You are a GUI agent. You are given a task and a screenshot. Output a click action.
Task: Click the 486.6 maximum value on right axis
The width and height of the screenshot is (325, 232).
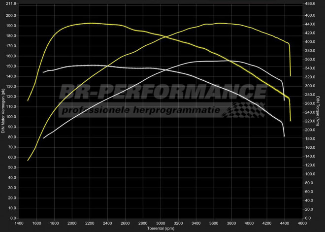(311, 3)
